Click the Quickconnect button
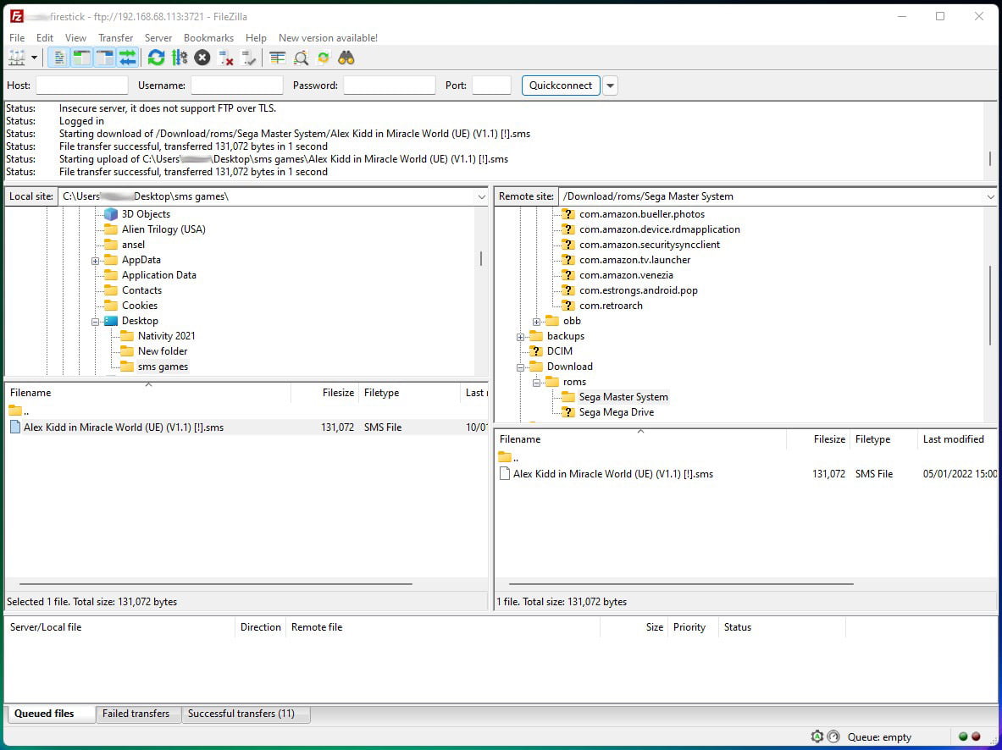This screenshot has height=750, width=1002. click(x=561, y=85)
